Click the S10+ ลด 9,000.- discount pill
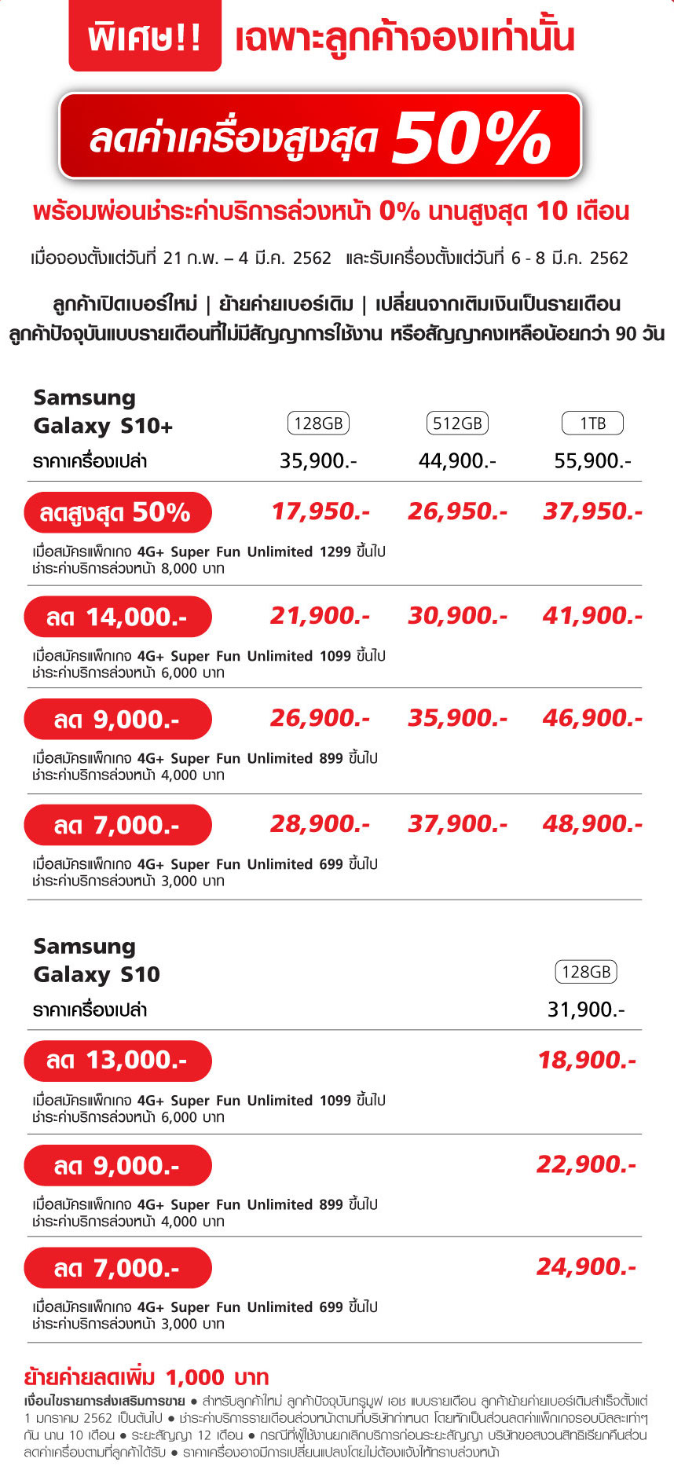The height and width of the screenshot is (1477, 674). coord(118,720)
